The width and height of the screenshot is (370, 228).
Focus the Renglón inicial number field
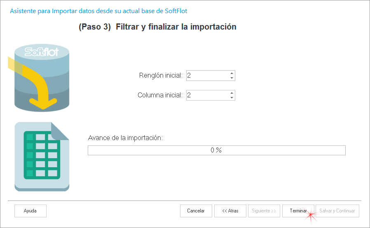[207, 76]
